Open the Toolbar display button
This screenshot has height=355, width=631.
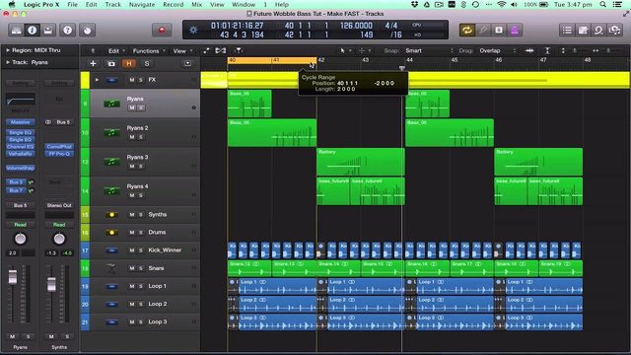tap(48, 31)
